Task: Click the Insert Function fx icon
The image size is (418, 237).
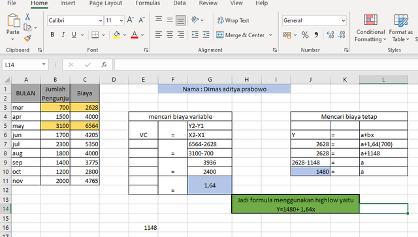Action: [104, 65]
